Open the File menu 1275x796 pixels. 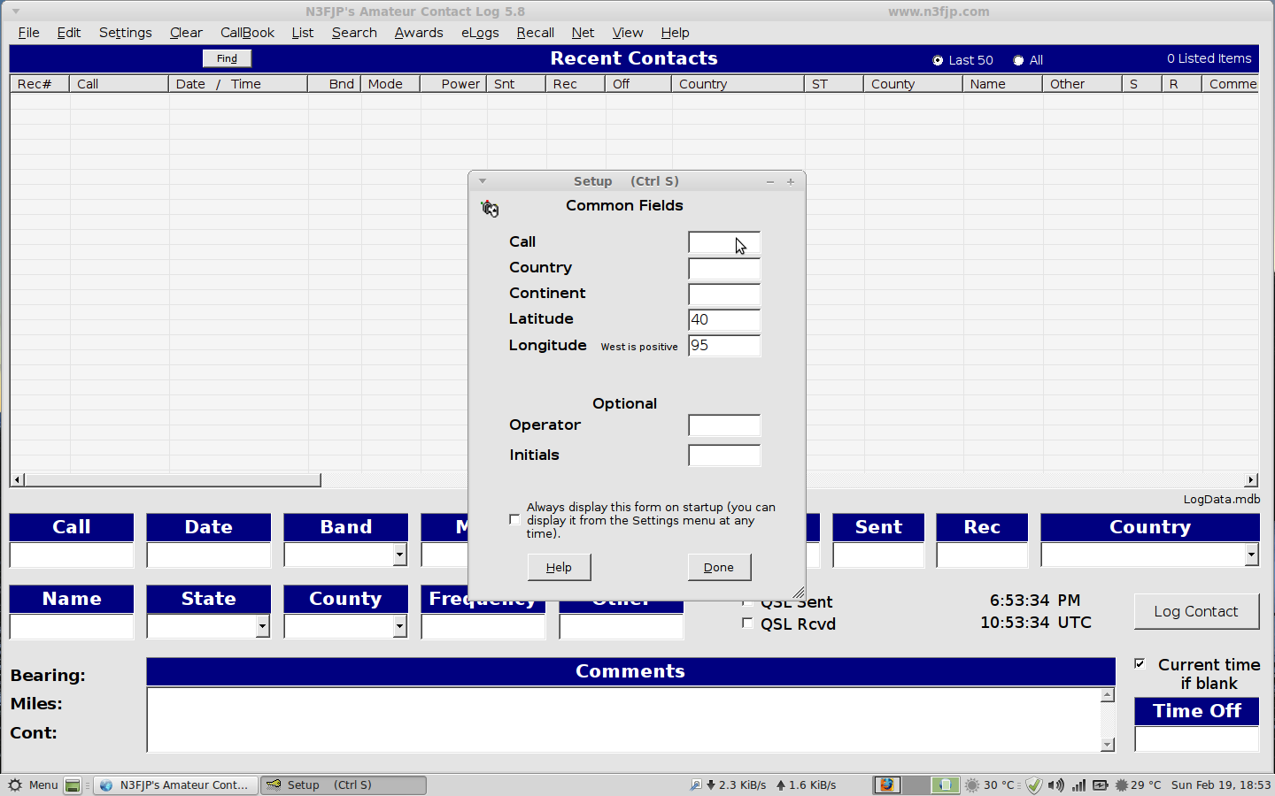[x=29, y=33]
